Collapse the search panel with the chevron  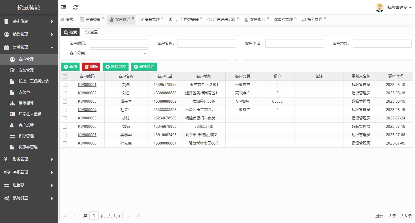click(x=236, y=60)
